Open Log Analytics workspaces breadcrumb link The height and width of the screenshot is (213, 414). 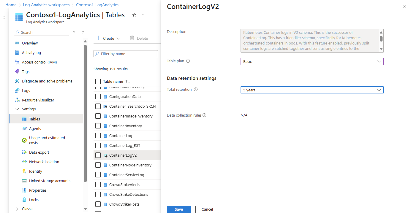click(46, 5)
